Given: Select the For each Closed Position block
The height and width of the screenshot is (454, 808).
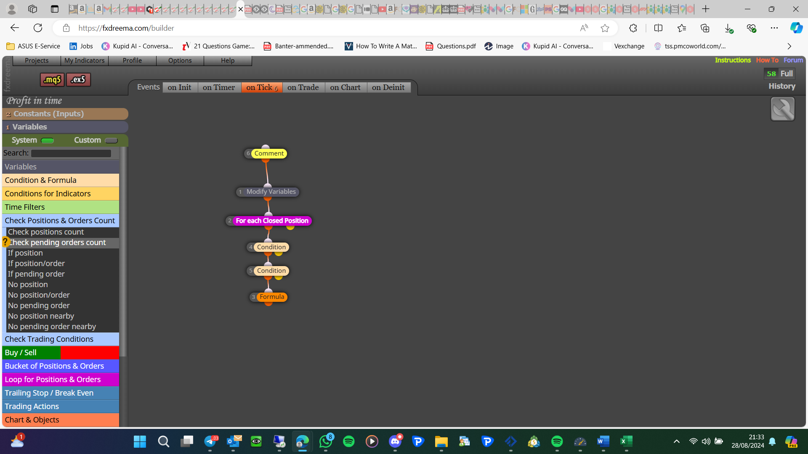Looking at the screenshot, I should (272, 221).
